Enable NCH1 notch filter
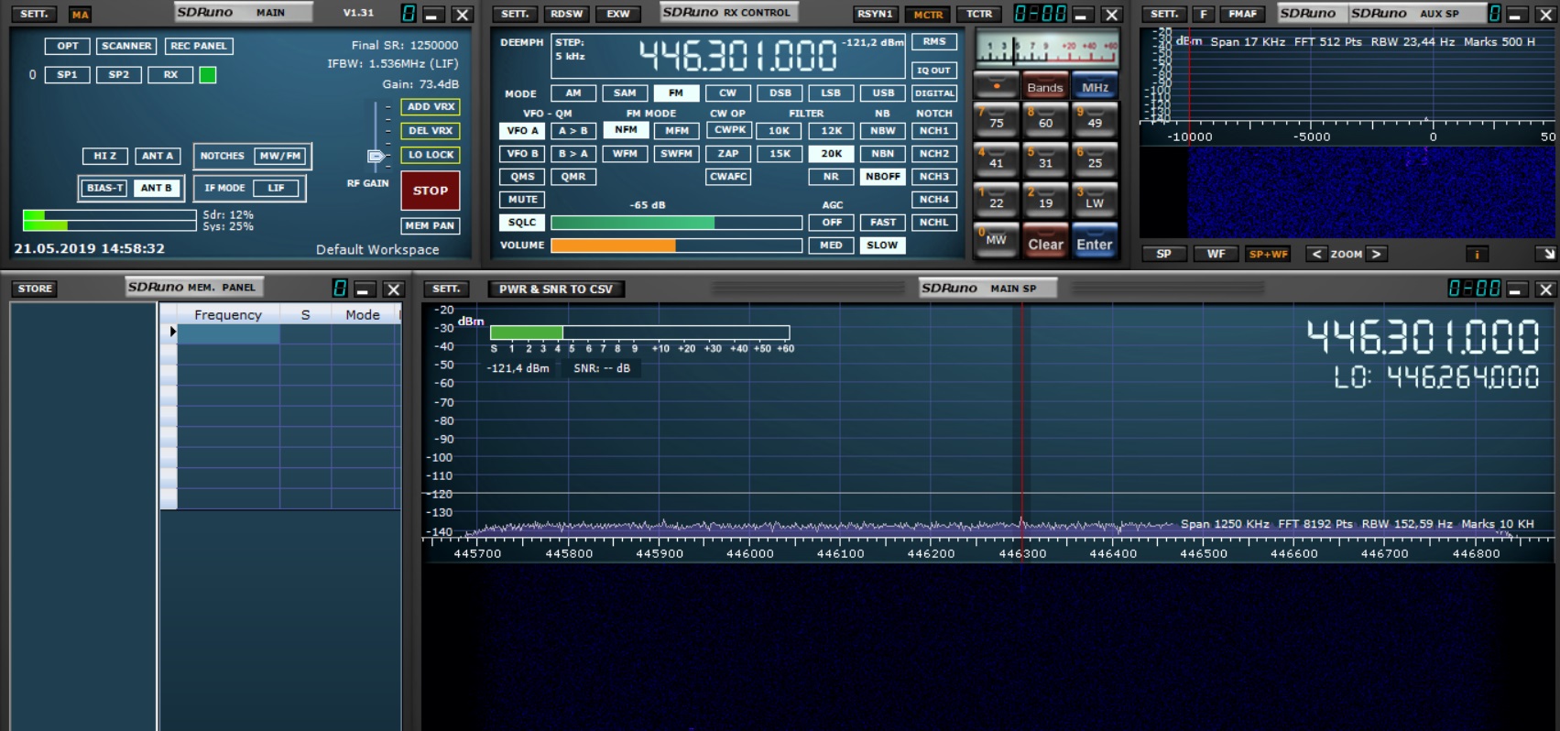Viewport: 1560px width, 731px height. (934, 131)
